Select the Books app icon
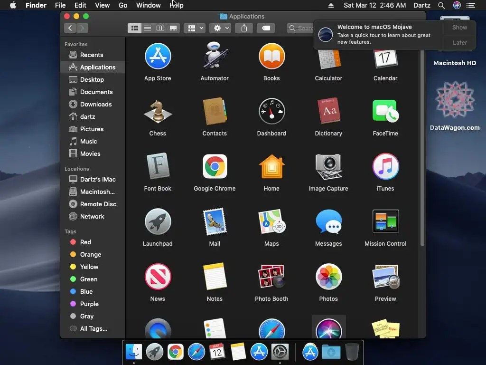Image resolution: width=486 pixels, height=365 pixels. (x=271, y=56)
